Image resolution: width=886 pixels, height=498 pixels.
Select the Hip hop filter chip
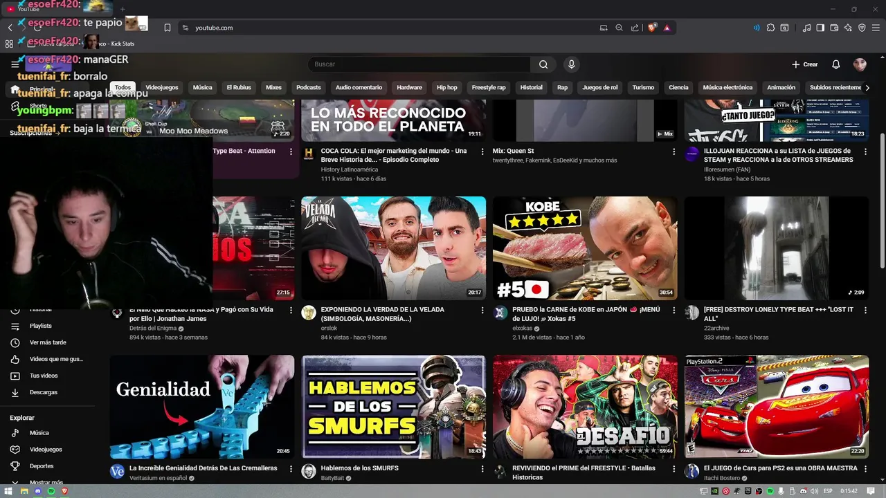pos(447,88)
